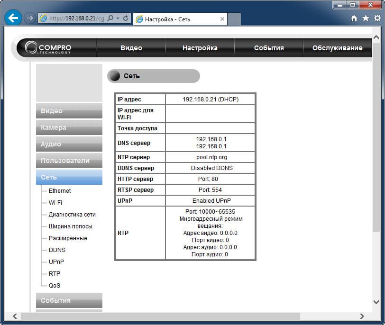This screenshot has width=385, height=325.
Task: Click the browser Forward arrow button
Action: [30, 18]
